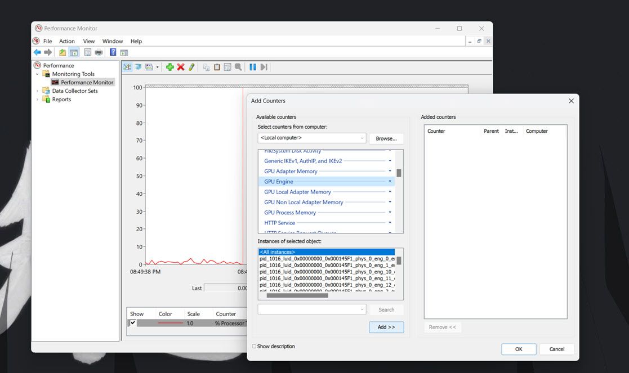Click Highlight pencil icon in graph toolbar
Viewport: 629px width, 373px height.
tap(192, 67)
